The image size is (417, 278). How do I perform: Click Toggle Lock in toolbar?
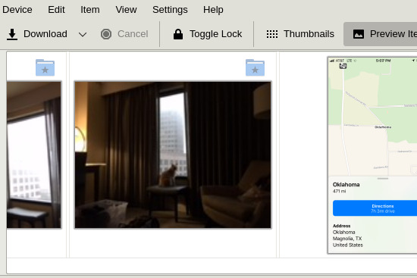[x=208, y=34]
